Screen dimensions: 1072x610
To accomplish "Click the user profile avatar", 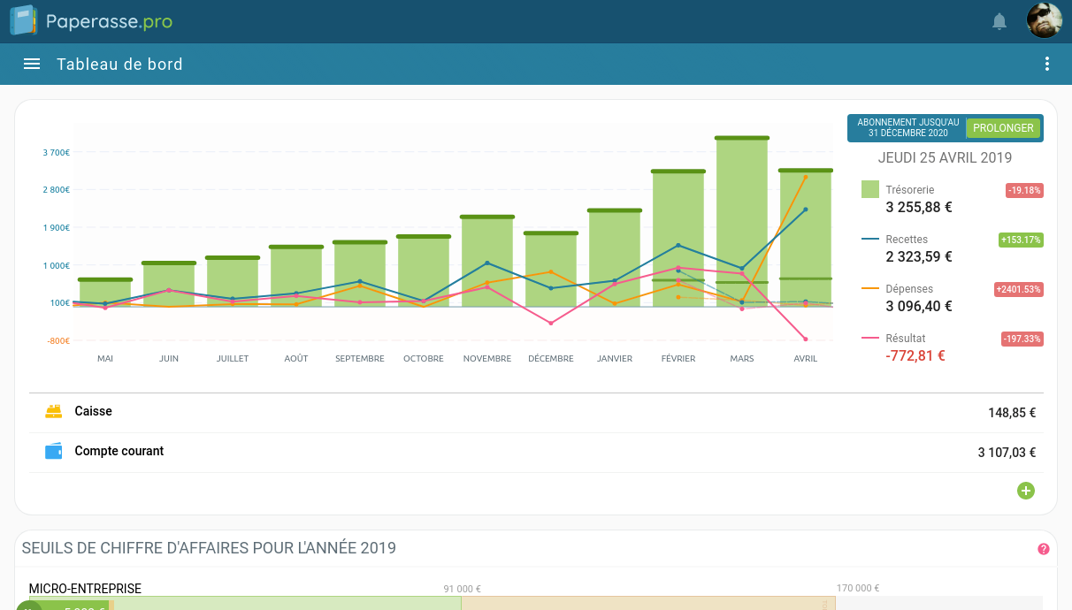I will (x=1044, y=21).
